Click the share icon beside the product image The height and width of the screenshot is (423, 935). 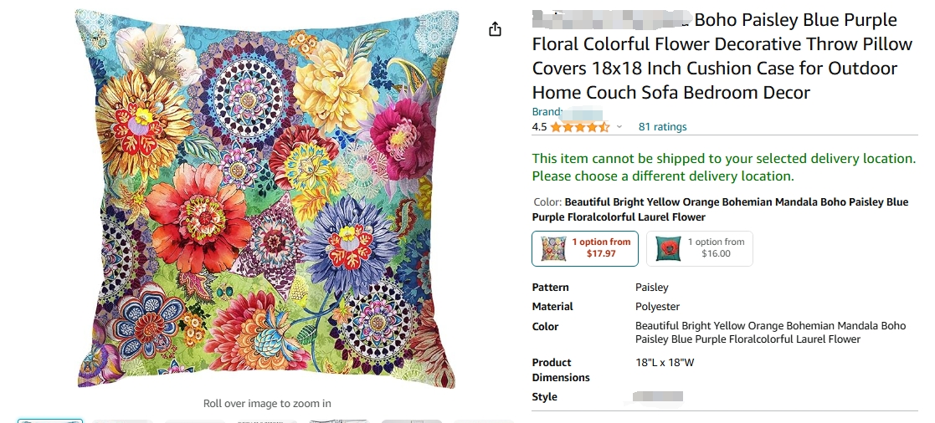[x=495, y=29]
